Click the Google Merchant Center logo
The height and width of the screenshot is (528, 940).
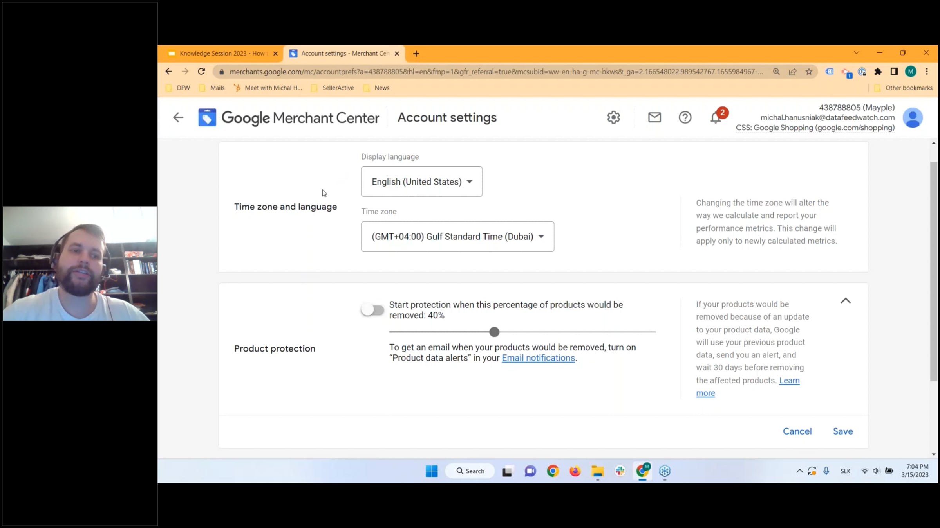click(x=289, y=117)
